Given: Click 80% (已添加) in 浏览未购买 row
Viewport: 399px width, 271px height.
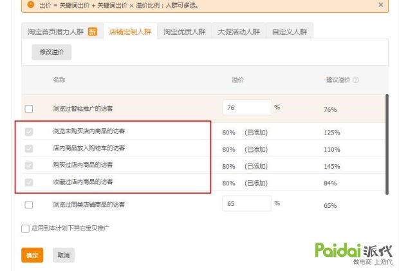Looking at the screenshot, I should point(245,133).
